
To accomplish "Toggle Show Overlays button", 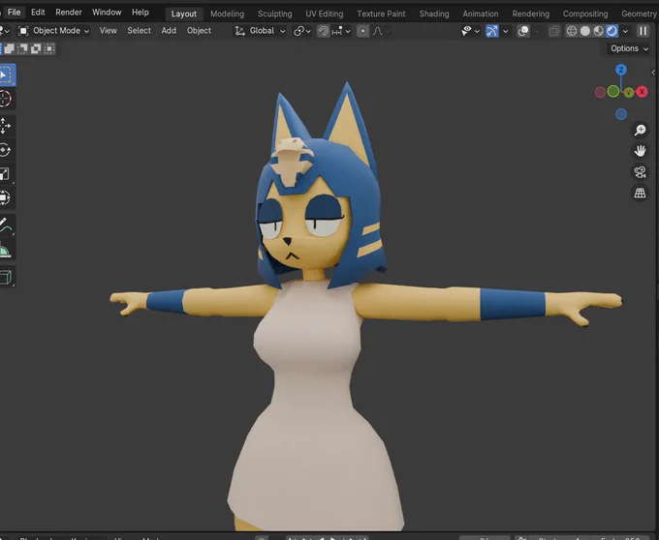I will pos(523,31).
